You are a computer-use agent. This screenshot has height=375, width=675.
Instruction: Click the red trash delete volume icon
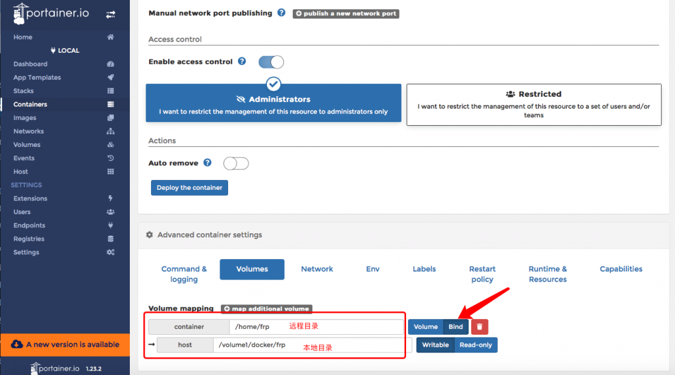479,327
